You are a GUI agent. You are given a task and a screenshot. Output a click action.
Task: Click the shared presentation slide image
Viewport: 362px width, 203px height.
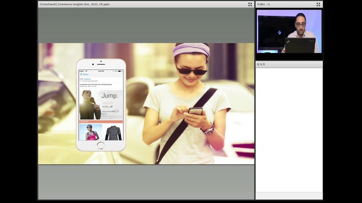tap(146, 104)
